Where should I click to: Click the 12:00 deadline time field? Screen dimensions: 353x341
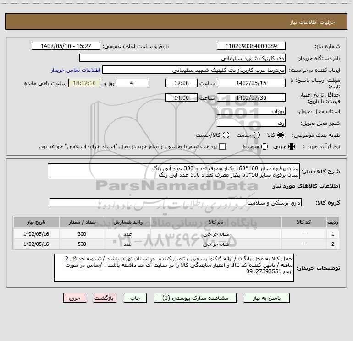182,83
